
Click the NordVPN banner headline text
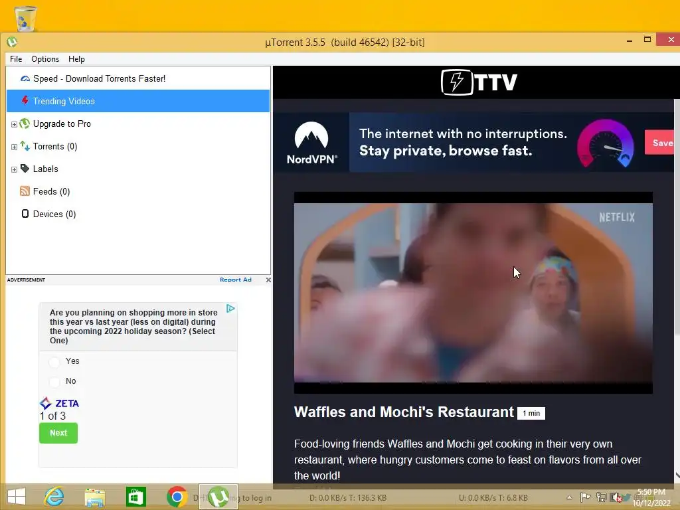[463, 142]
